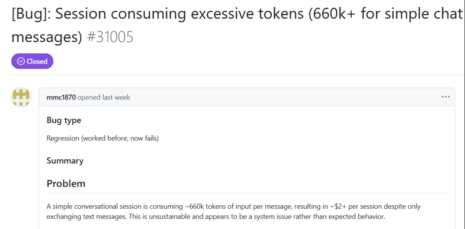The height and width of the screenshot is (229, 465).
Task: Click the Closed status badge
Action: [x=32, y=61]
